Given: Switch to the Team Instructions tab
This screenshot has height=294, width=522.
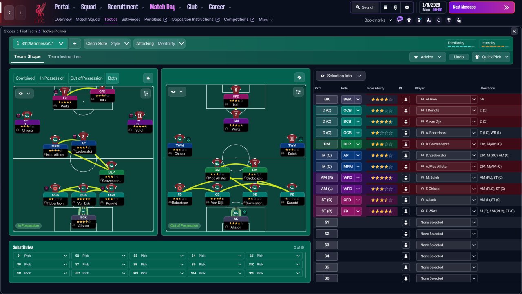Looking at the screenshot, I should (x=64, y=57).
